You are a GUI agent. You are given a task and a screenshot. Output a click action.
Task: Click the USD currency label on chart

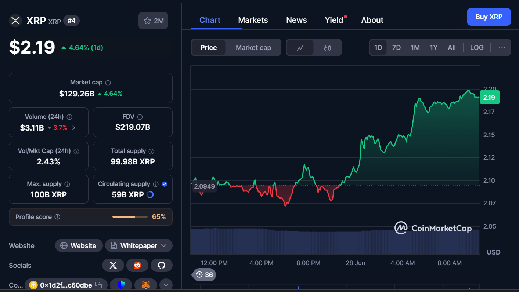(493, 252)
